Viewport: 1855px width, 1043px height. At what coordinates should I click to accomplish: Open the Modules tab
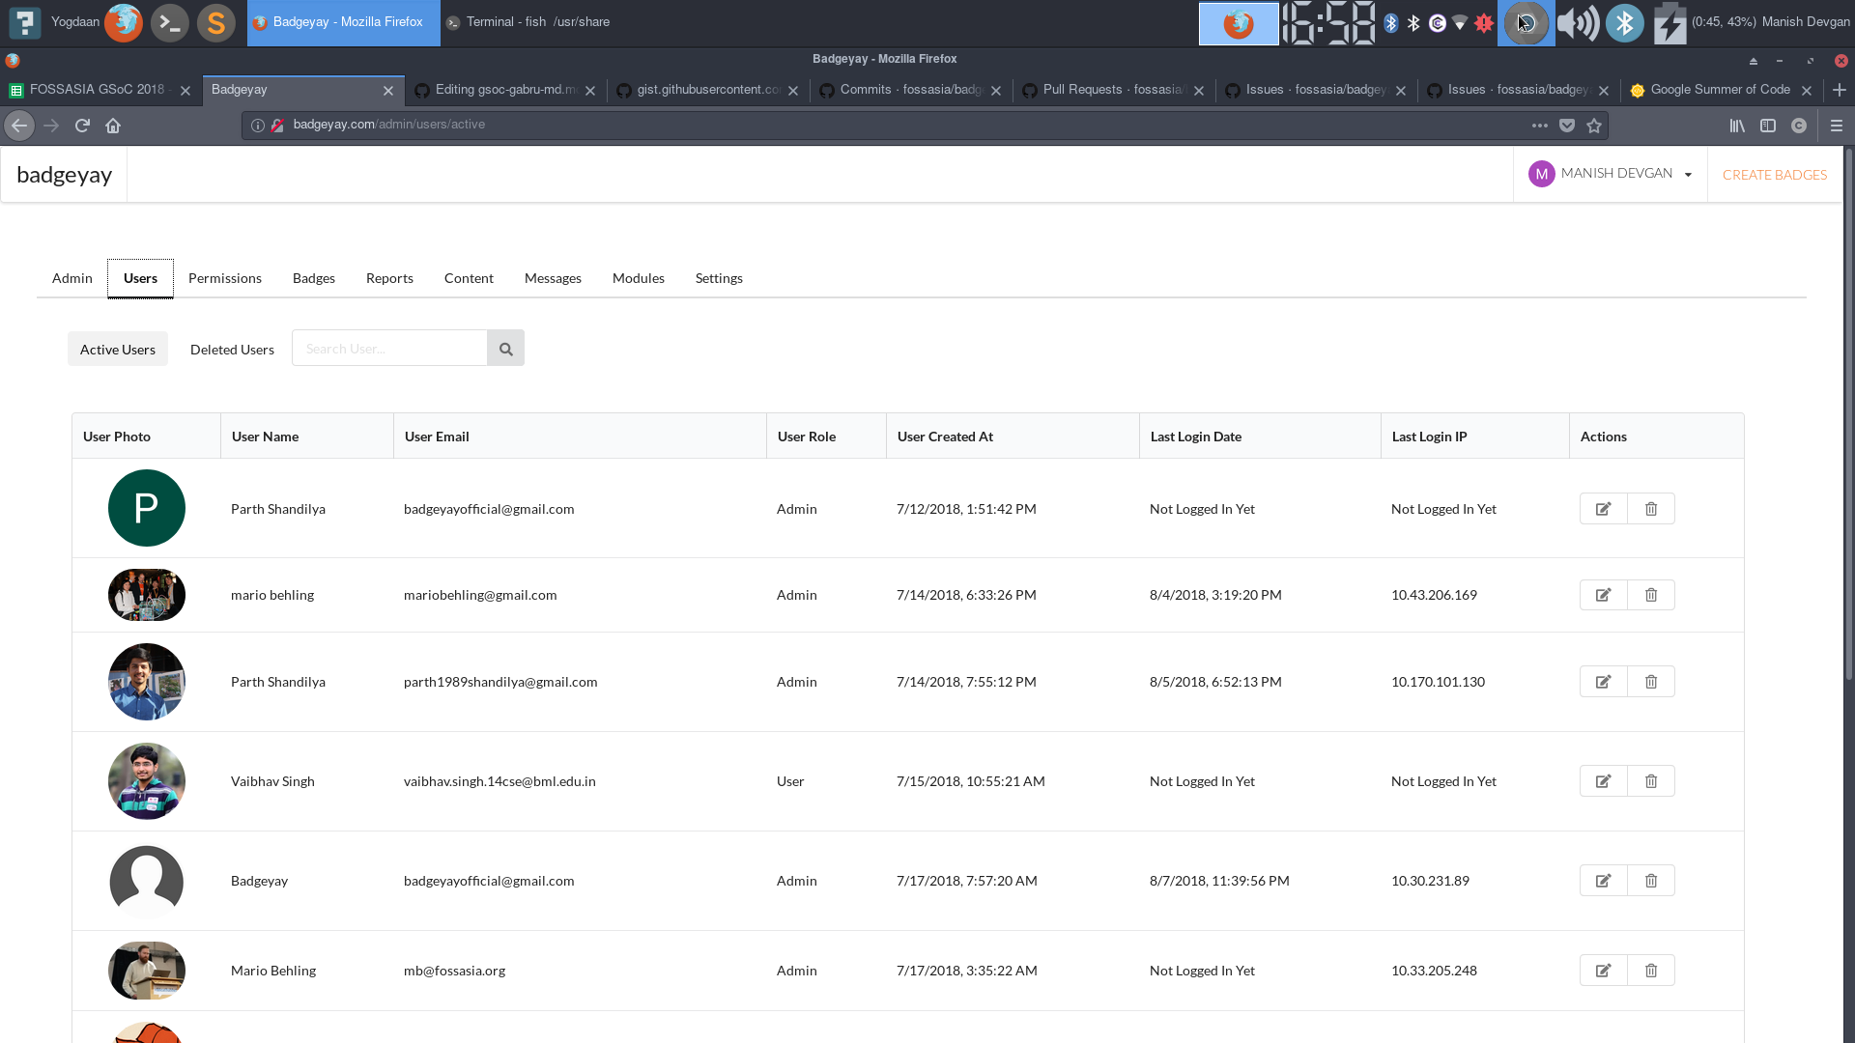[639, 278]
